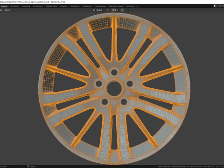Click the scene browse icon at top right
This screenshot has width=224, height=168.
[215, 6]
